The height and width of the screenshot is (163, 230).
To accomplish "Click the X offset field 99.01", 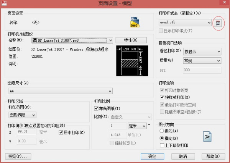I will 26,132.
